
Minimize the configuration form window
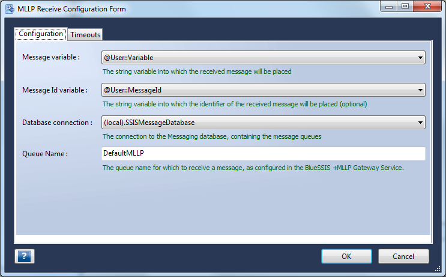click(x=389, y=7)
